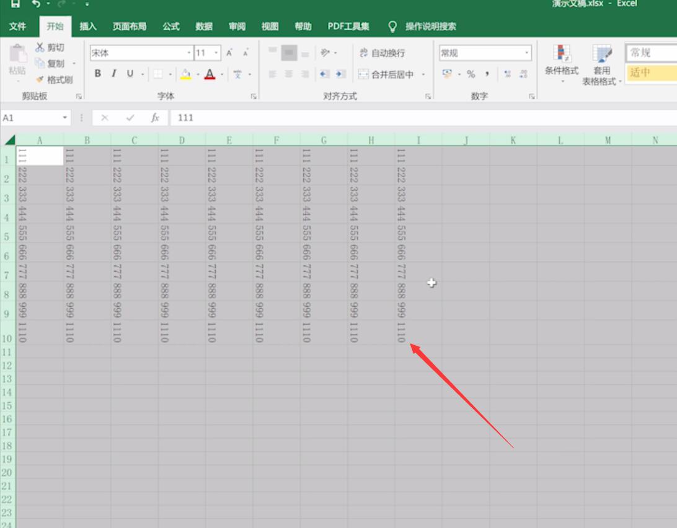Toggle align text left

[272, 74]
